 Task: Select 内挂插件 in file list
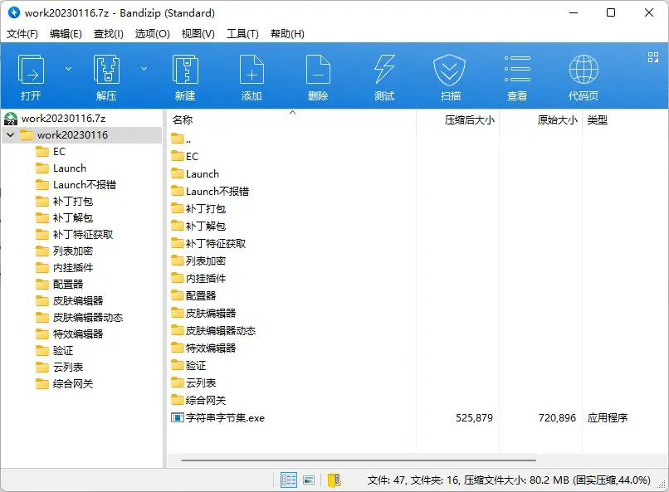(x=198, y=279)
